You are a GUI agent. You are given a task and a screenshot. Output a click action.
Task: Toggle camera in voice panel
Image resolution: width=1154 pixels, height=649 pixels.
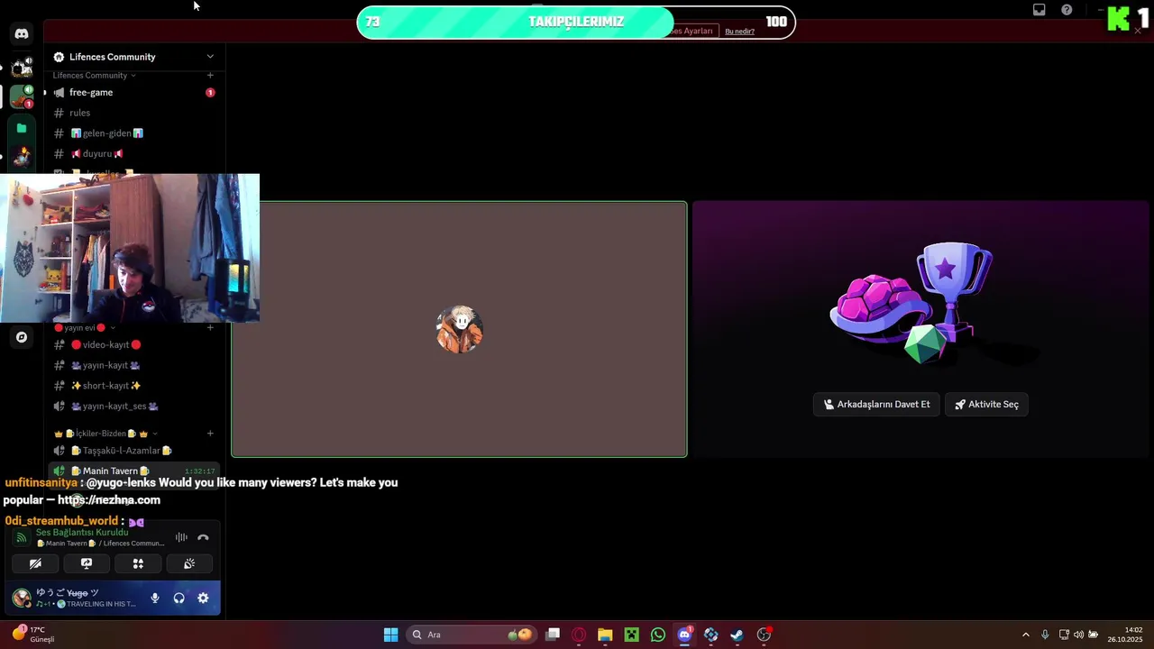[x=35, y=563]
